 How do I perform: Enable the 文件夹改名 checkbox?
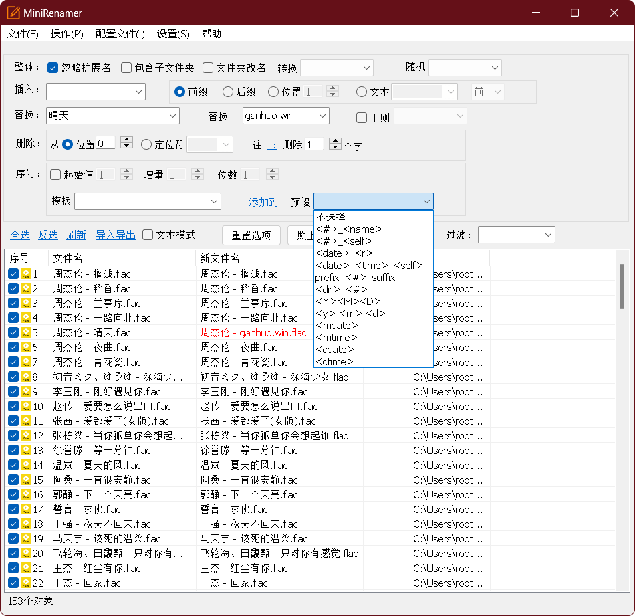point(208,68)
